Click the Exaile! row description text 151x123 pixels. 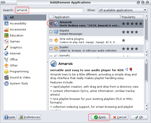click(88, 51)
